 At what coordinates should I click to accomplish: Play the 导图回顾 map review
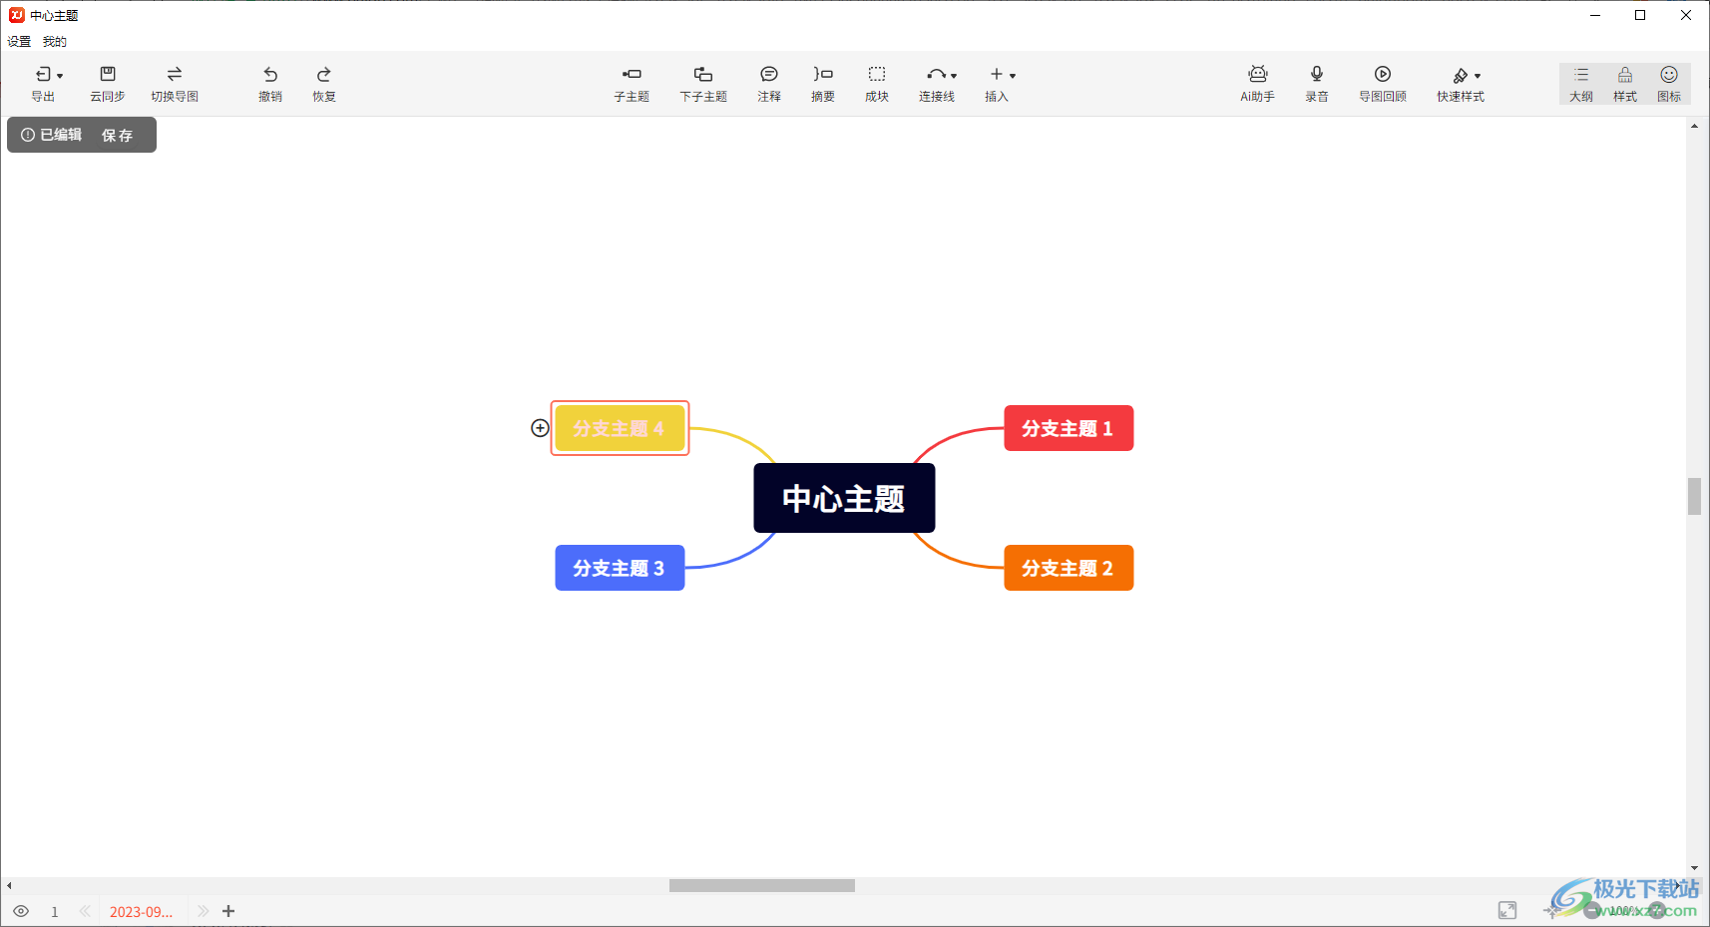(1383, 84)
